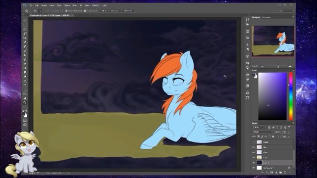Swap foreground and background colors in toolbar

tap(26, 111)
